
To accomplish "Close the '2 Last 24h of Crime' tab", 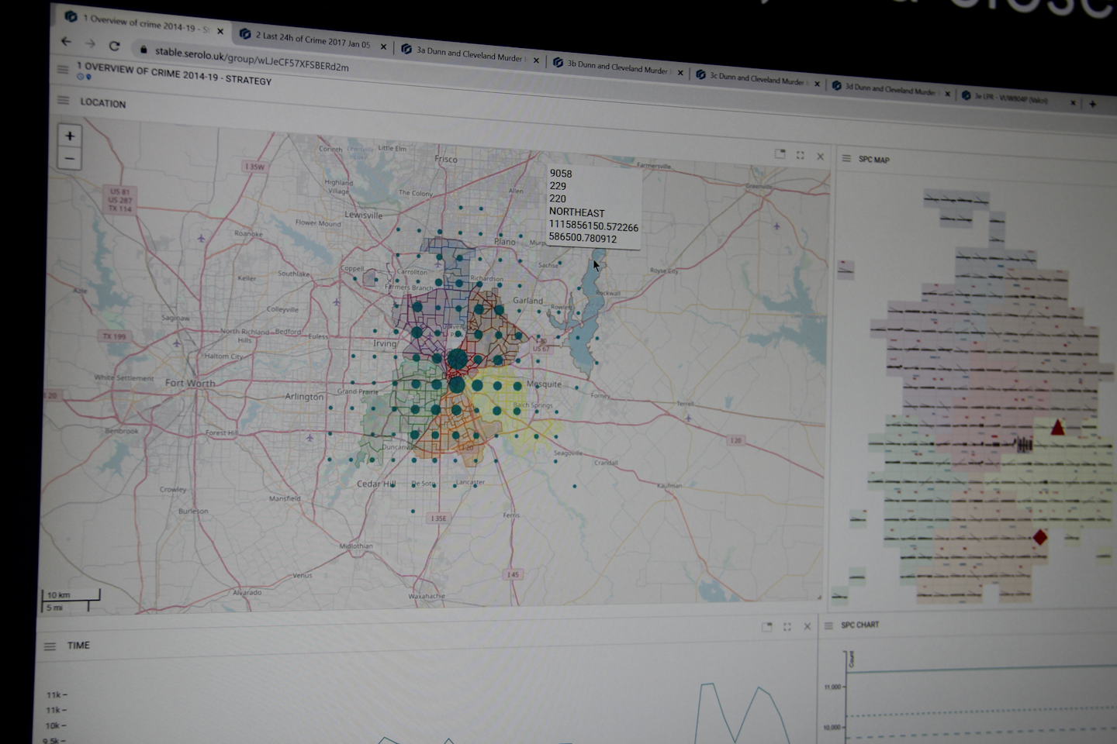I will pos(383,46).
